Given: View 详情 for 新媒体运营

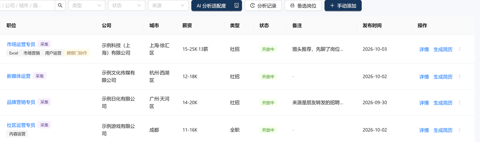Looking at the screenshot, I should [x=424, y=77].
